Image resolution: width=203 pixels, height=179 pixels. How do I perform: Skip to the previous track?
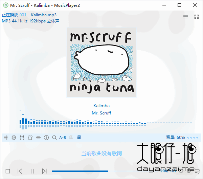tap(20, 171)
